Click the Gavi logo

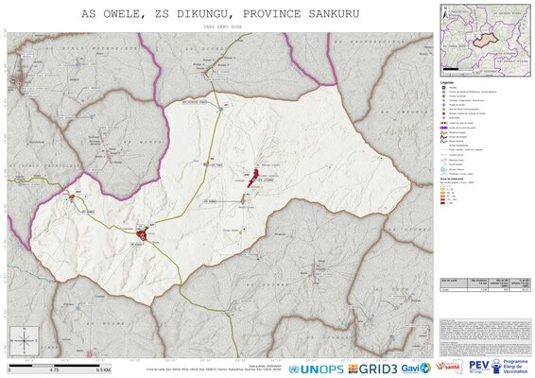pyautogui.click(x=416, y=369)
